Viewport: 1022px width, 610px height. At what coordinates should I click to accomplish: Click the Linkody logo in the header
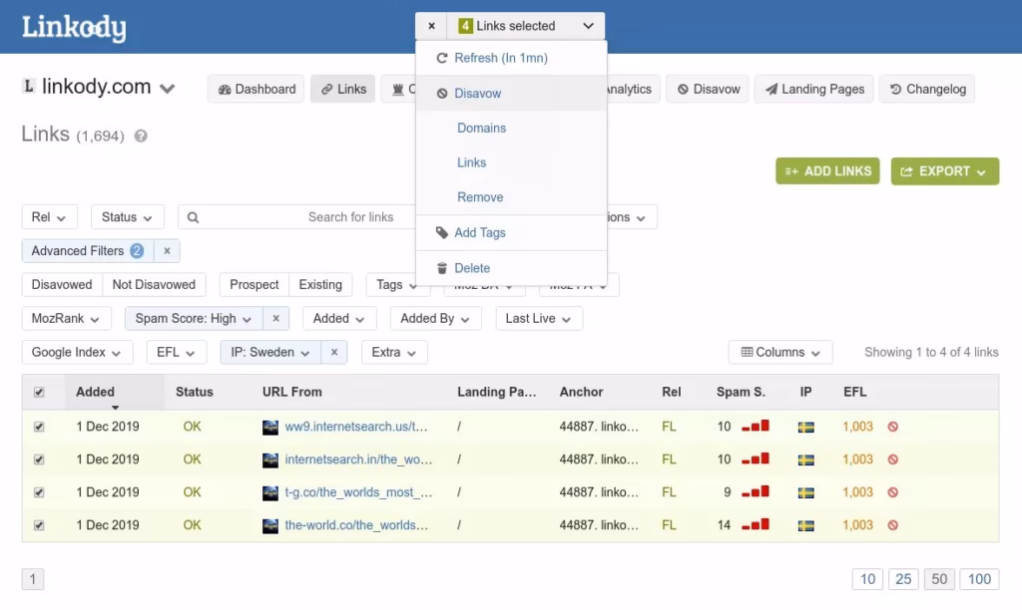(74, 27)
